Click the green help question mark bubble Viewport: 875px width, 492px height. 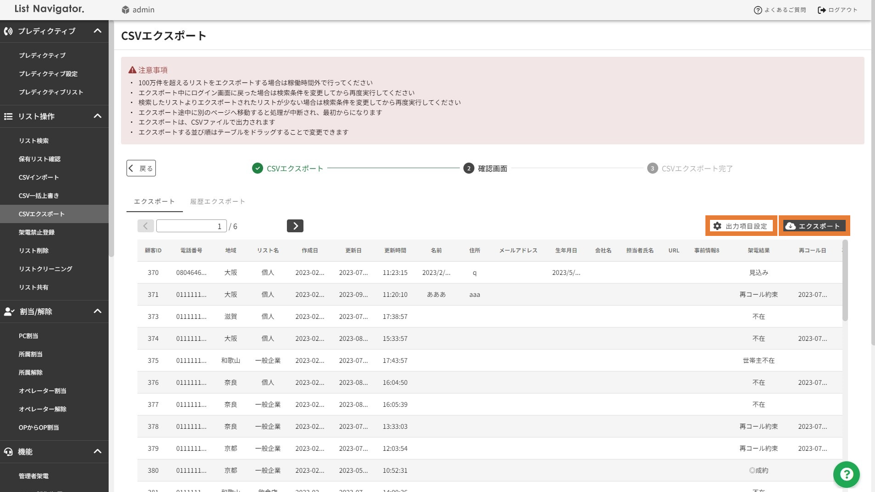(846, 474)
